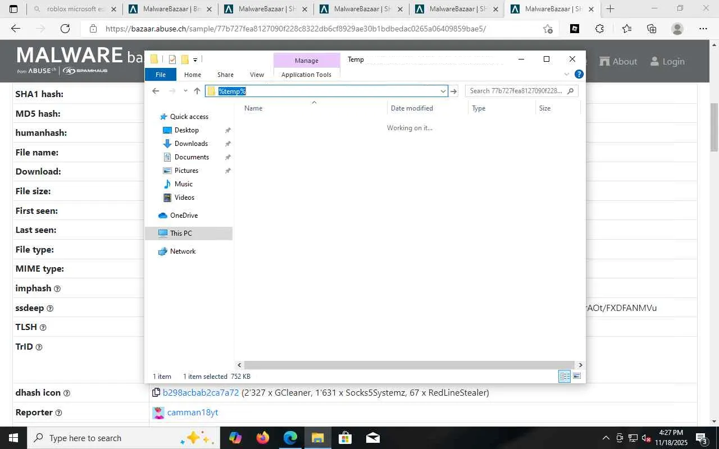Click the Explorer horizontal scrollbar track
Viewport: 719px width, 449px height.
(409, 365)
